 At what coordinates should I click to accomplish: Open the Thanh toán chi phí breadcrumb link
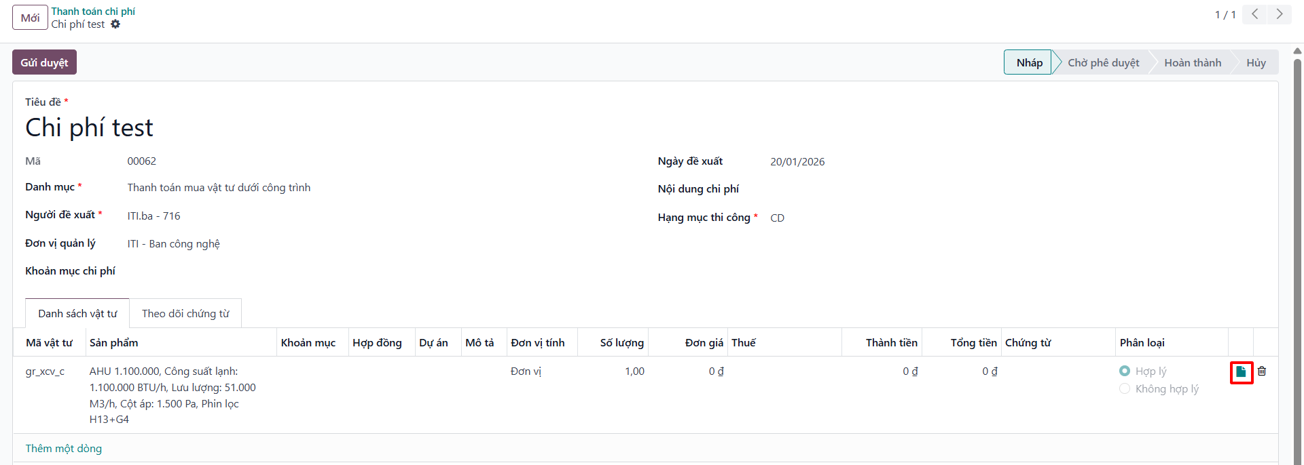pos(93,12)
